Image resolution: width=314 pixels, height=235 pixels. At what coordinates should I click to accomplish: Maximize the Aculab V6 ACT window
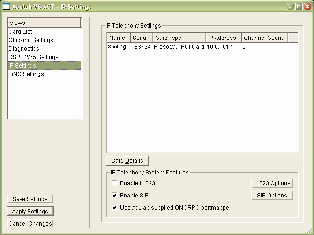click(299, 7)
